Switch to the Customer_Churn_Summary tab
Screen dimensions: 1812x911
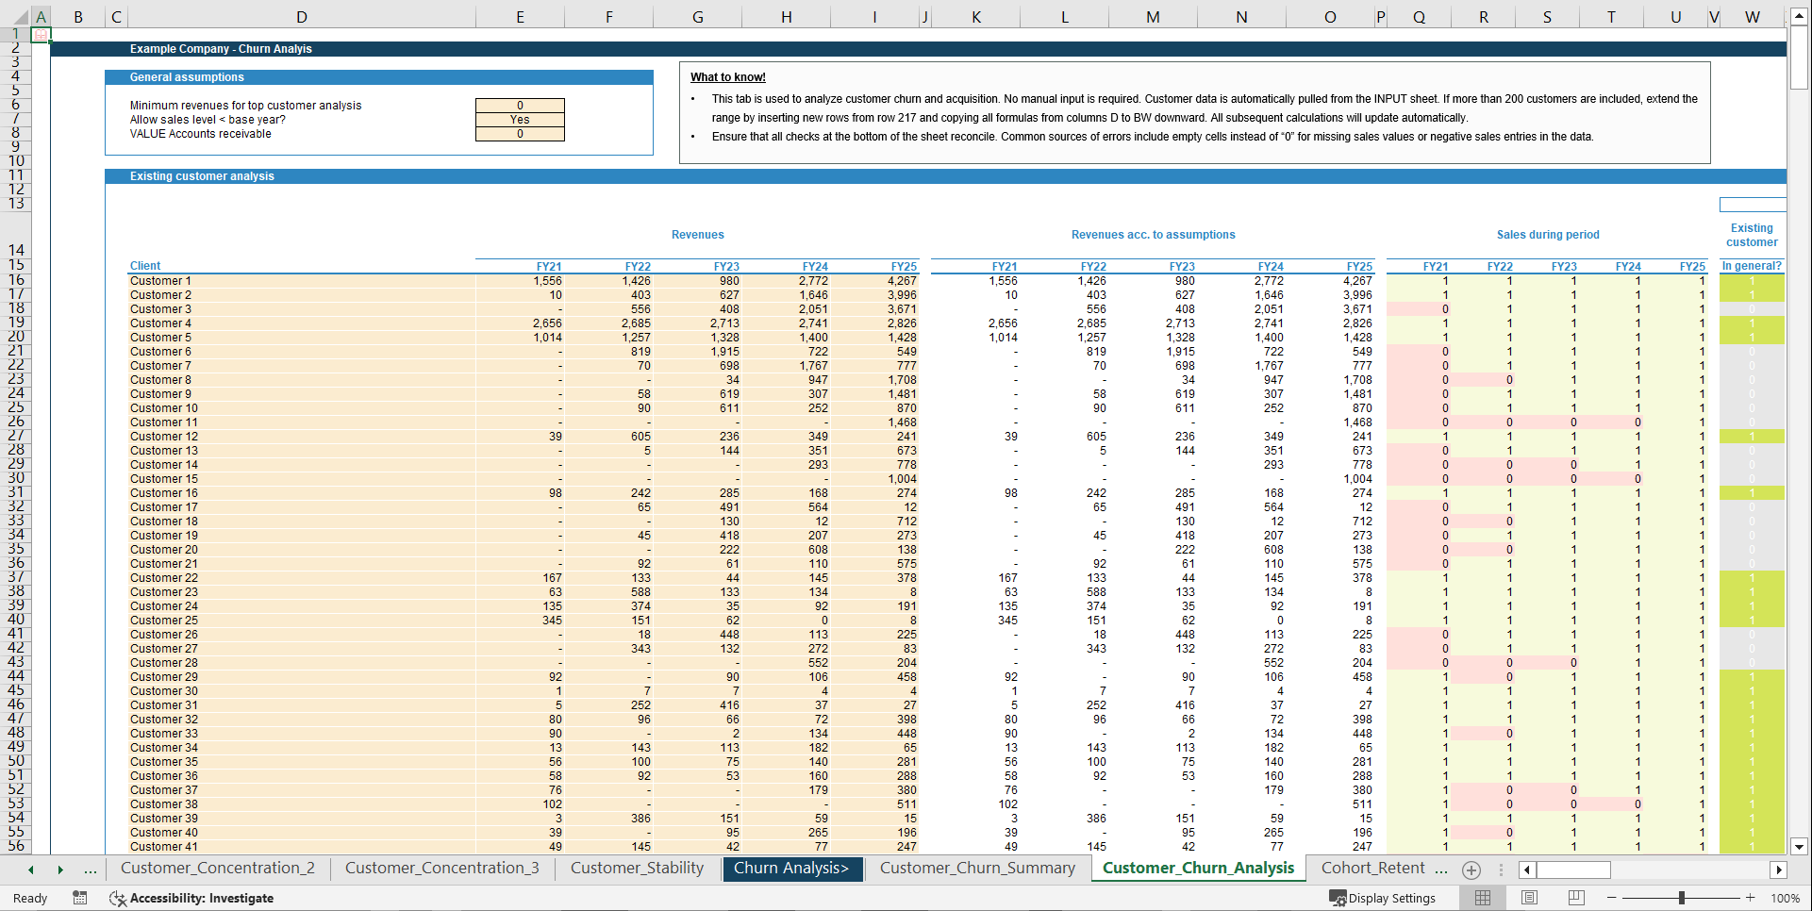point(977,868)
